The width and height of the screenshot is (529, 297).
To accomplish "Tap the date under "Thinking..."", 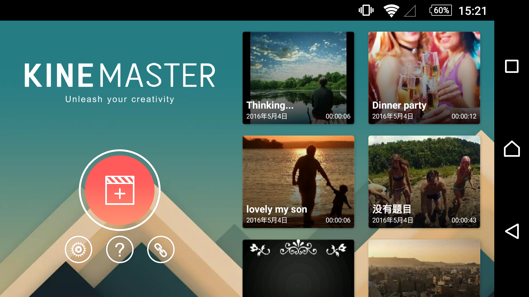I will [267, 116].
